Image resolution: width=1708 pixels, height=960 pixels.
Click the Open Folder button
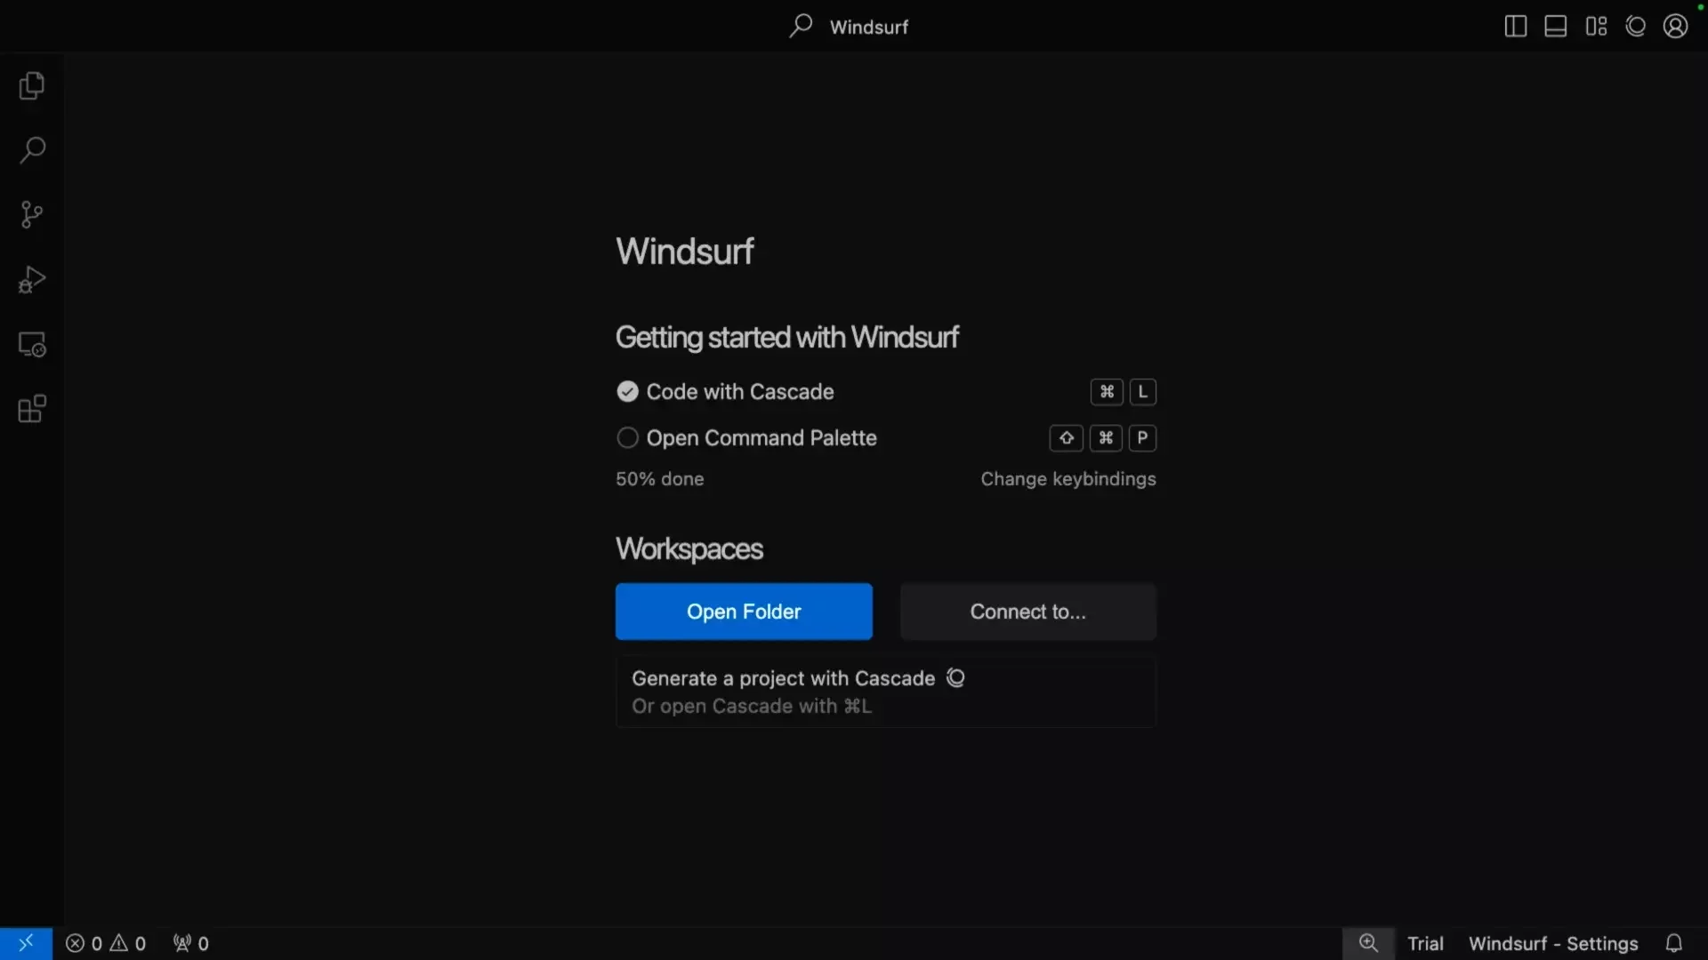744,612
